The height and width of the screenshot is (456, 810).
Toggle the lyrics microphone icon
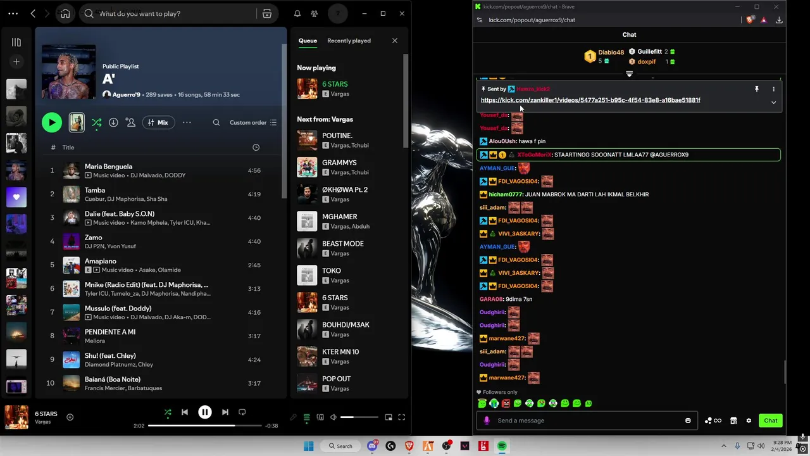click(x=293, y=417)
